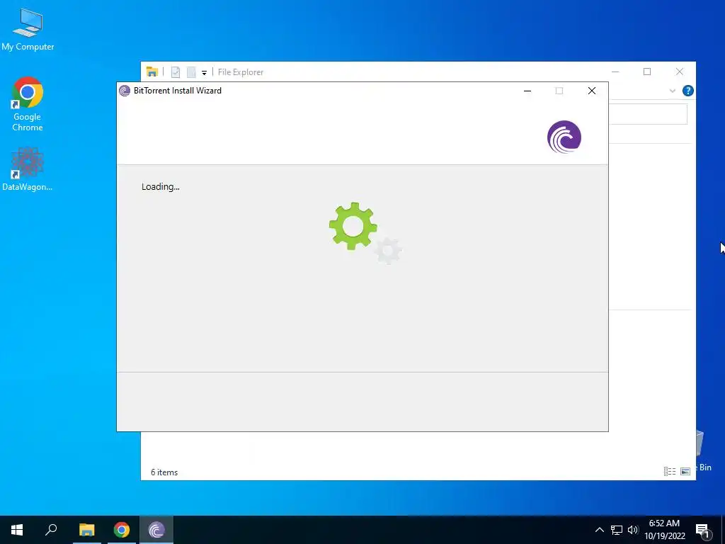
Task: Launch the Google Chrome desktop shortcut
Action: tap(28, 104)
